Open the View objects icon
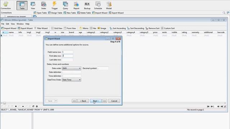Viewport: 230px width, 129px height. pyautogui.click(x=33, y=5)
